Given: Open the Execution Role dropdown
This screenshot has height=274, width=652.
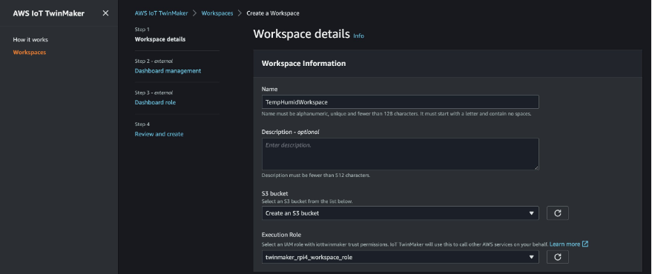Looking at the screenshot, I should click(400, 257).
